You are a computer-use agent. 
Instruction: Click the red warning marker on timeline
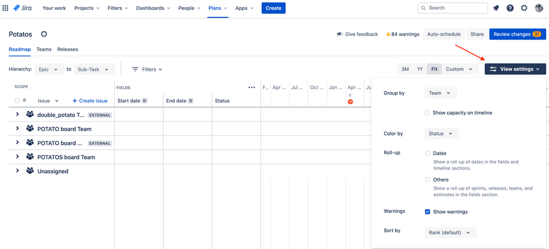pos(350,101)
